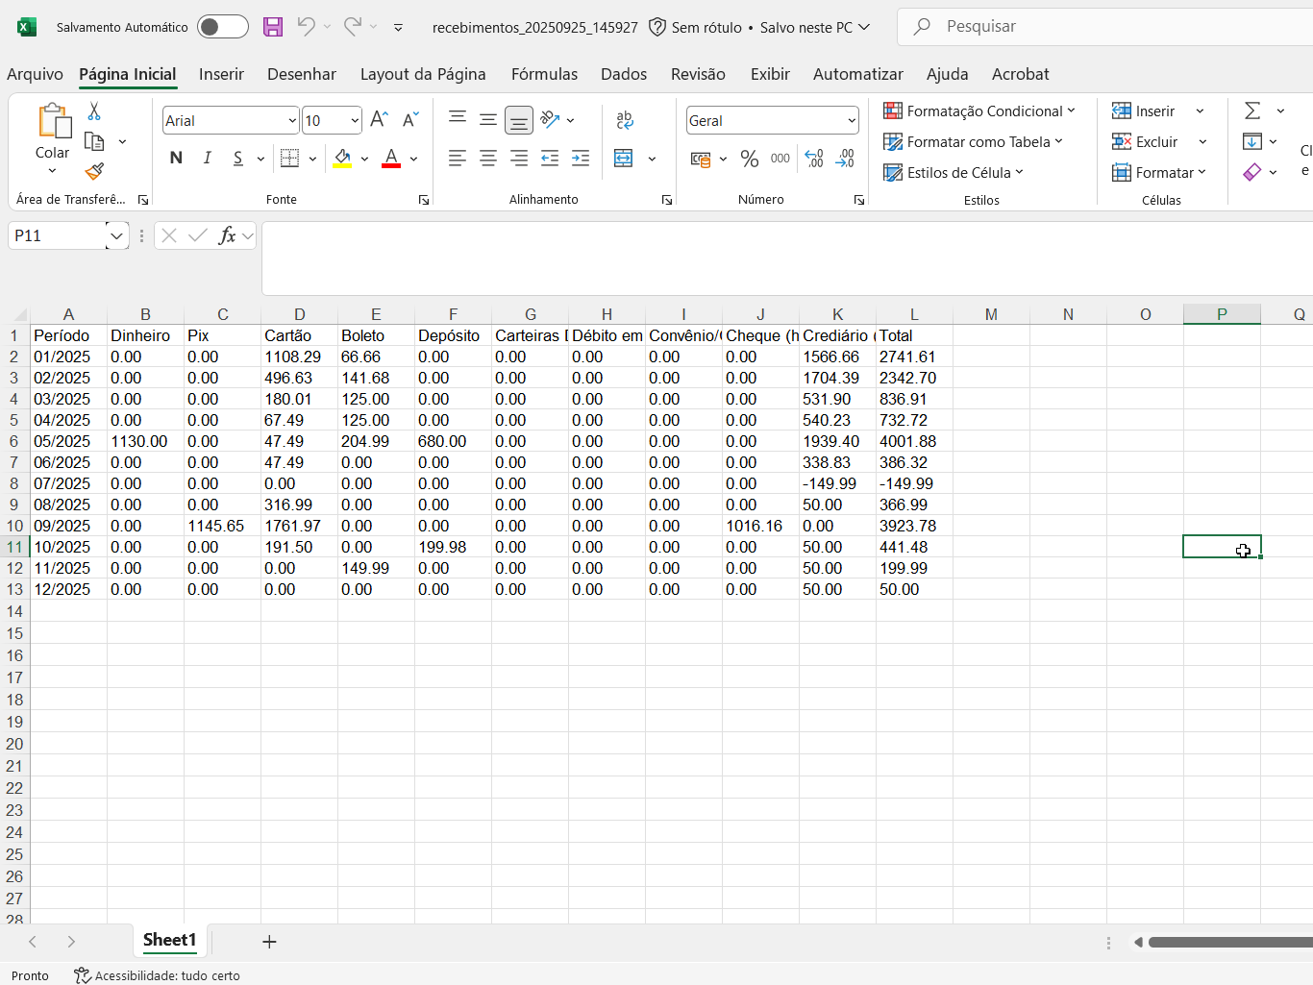Switch to the Inserir ribbon tab
The image size is (1313, 985).
221,74
